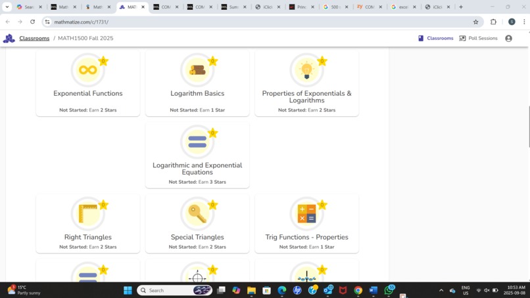Click the star badge on Logarithmic and Exponential Equations
Image resolution: width=530 pixels, height=298 pixels.
[212, 133]
